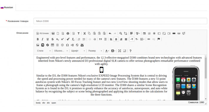Click the New Page icon
This screenshot has width=209, height=112.
point(58,33)
